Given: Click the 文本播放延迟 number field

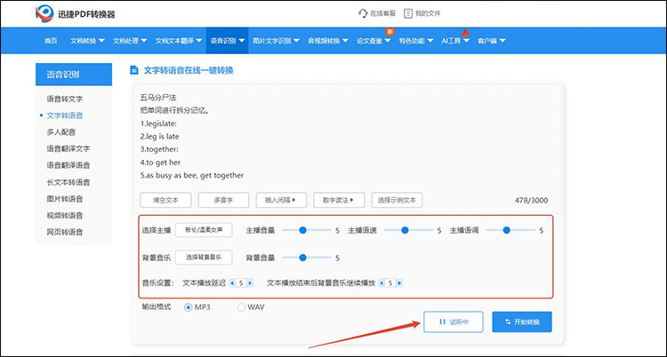Looking at the screenshot, I should point(241,283).
